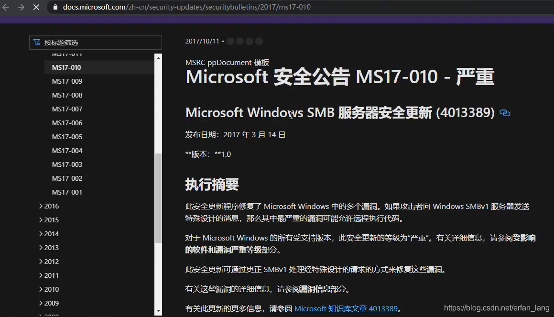Click the sidebar vertical scrollbar thumb

pyautogui.click(x=158, y=198)
